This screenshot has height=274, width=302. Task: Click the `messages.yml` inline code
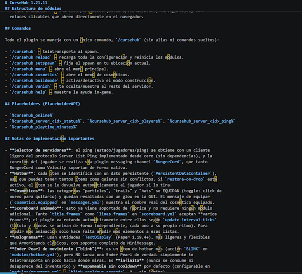point(85,203)
